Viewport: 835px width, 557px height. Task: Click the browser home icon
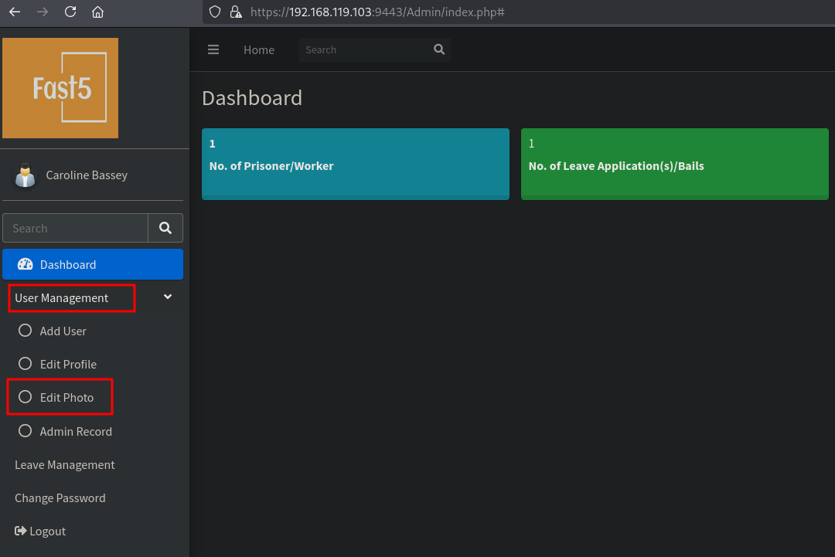(x=97, y=12)
